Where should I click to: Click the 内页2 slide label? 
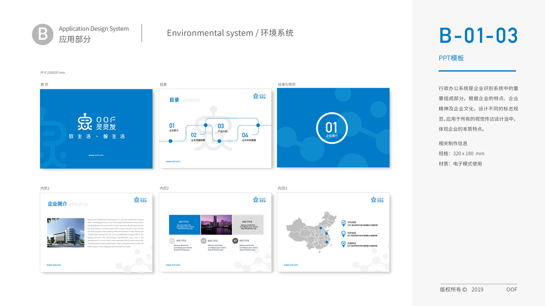(x=164, y=188)
